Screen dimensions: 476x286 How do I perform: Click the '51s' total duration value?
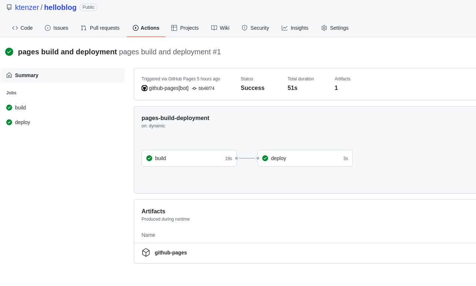(x=292, y=88)
